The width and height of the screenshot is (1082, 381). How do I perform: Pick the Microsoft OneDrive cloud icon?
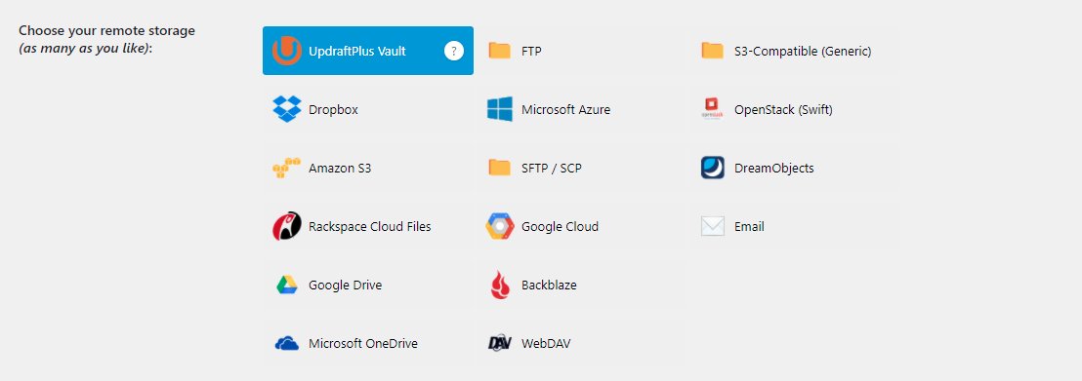(x=287, y=343)
